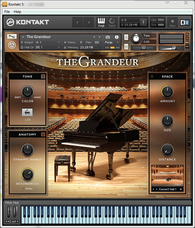This screenshot has height=228, width=195.
Task: Open the Quick-load browser
Action: [112, 22]
